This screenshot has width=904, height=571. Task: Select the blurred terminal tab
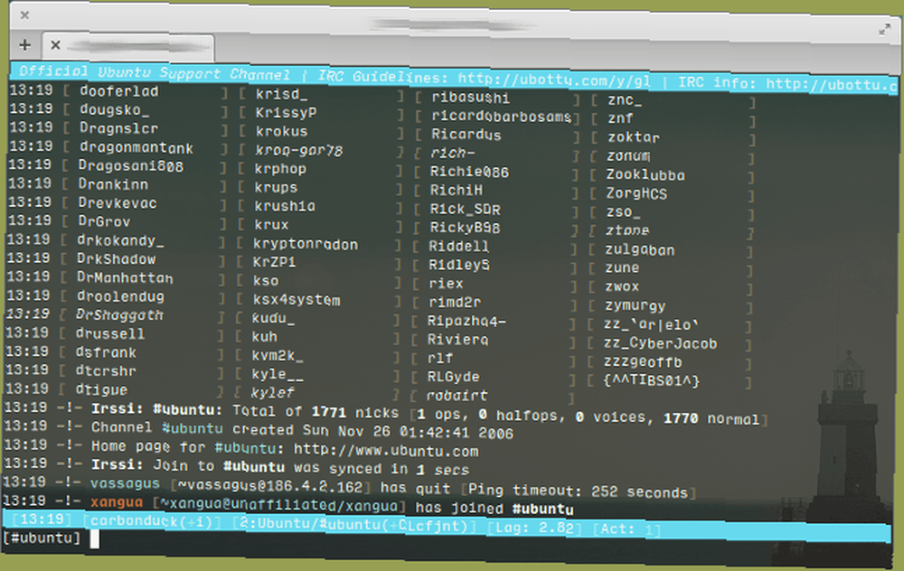tap(128, 46)
